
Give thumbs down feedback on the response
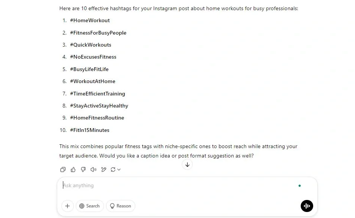[x=83, y=170]
